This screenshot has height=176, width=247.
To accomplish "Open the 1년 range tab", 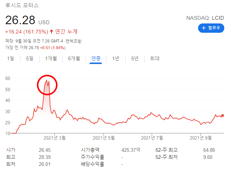I will 116,59.
